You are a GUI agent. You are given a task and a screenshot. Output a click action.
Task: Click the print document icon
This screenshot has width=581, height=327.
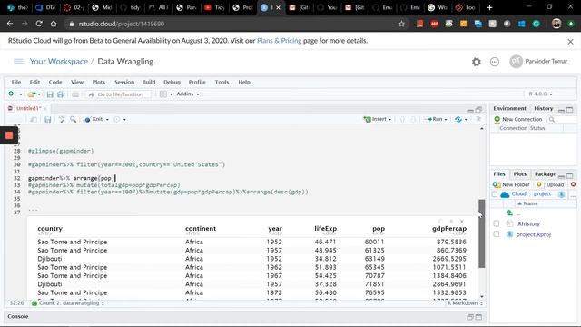coord(75,94)
